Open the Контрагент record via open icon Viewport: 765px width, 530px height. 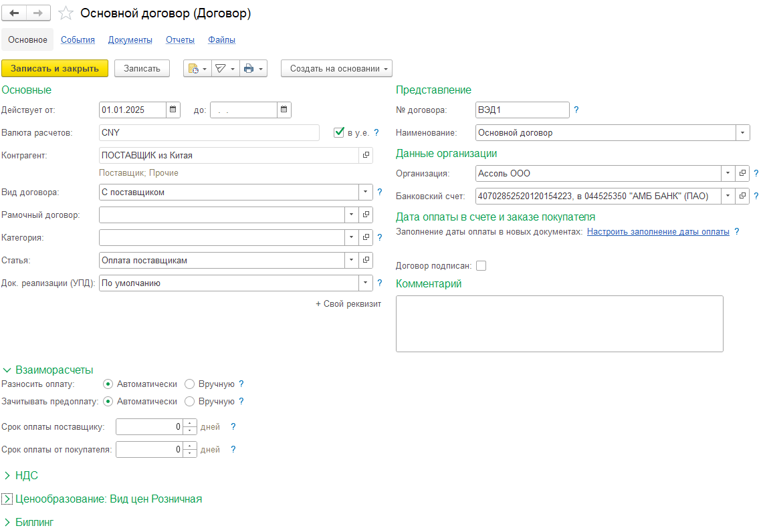click(366, 155)
